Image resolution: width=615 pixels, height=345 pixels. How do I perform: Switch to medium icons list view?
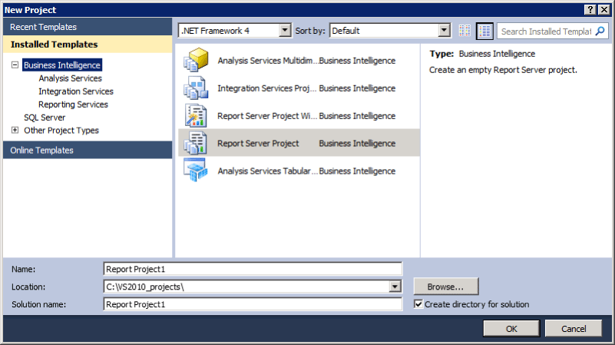[484, 31]
